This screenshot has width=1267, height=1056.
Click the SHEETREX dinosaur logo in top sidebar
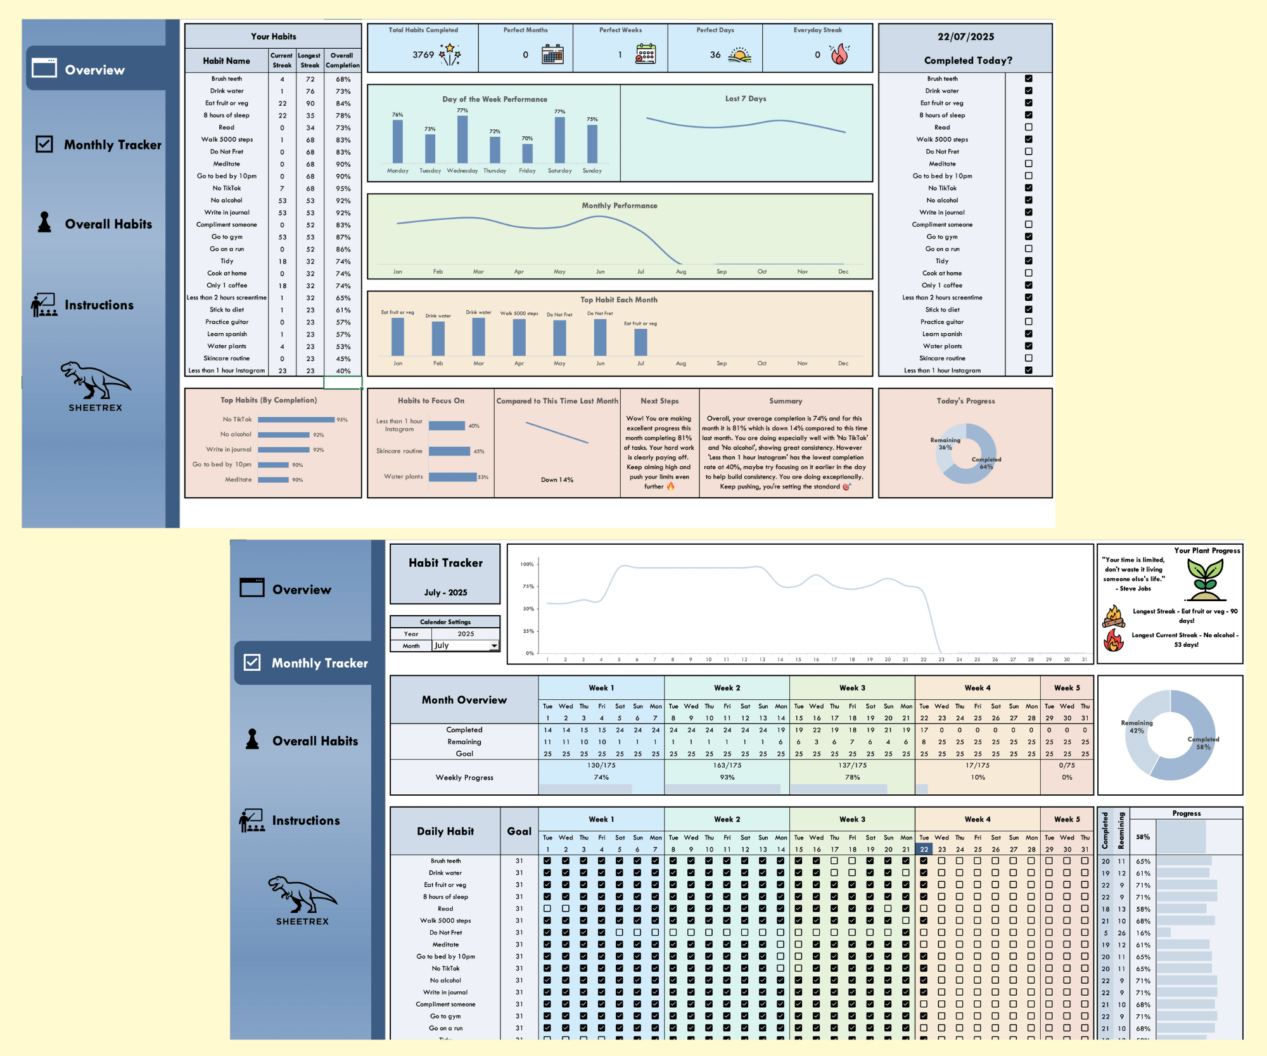pos(96,386)
